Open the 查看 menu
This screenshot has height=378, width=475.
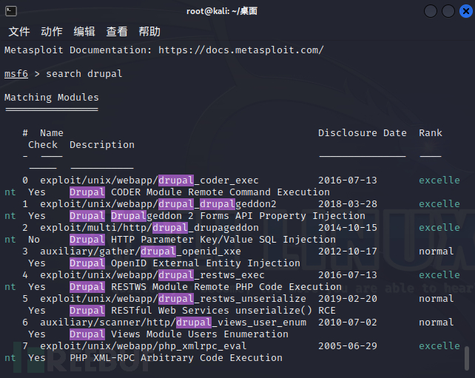point(117,31)
